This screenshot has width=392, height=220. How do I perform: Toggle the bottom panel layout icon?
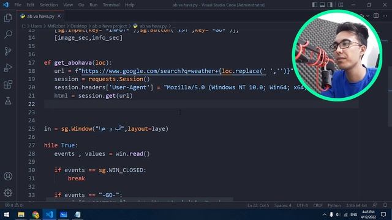(x=322, y=5)
